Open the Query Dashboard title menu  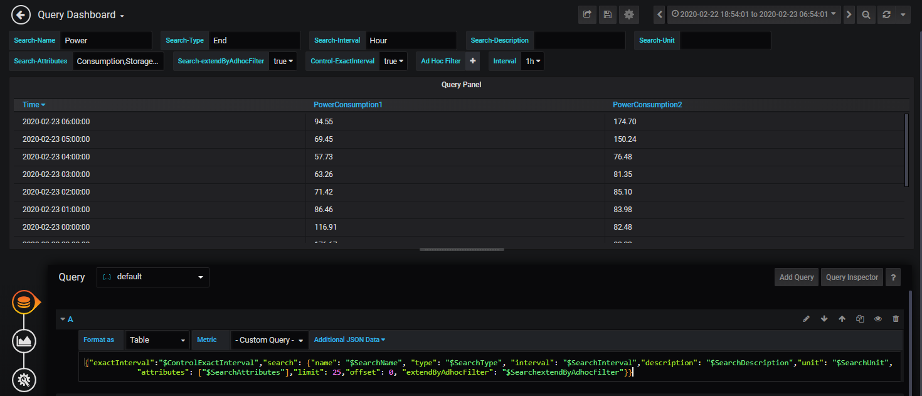coord(81,15)
